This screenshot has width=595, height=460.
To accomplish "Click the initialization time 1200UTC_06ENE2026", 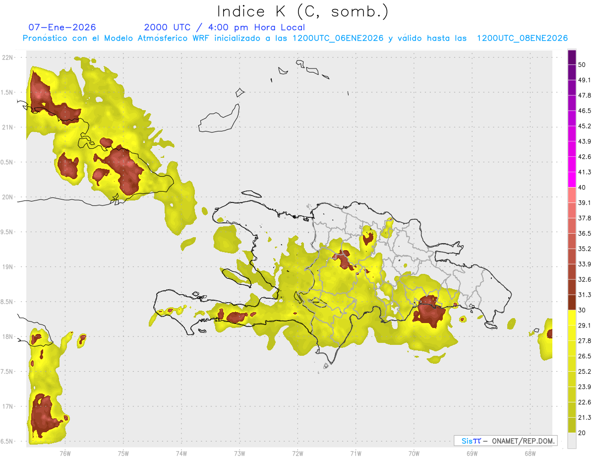I will click(338, 38).
